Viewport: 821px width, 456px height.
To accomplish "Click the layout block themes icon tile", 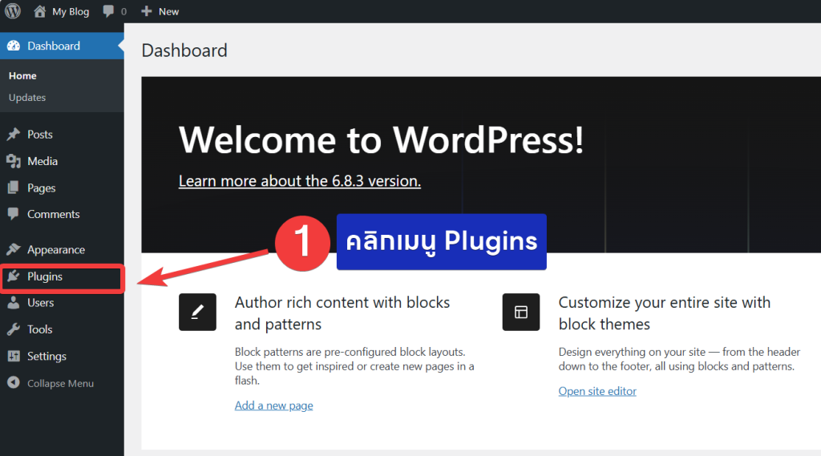I will pyautogui.click(x=521, y=312).
